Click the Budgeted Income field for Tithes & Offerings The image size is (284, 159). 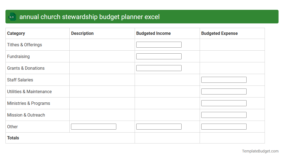[x=159, y=44]
